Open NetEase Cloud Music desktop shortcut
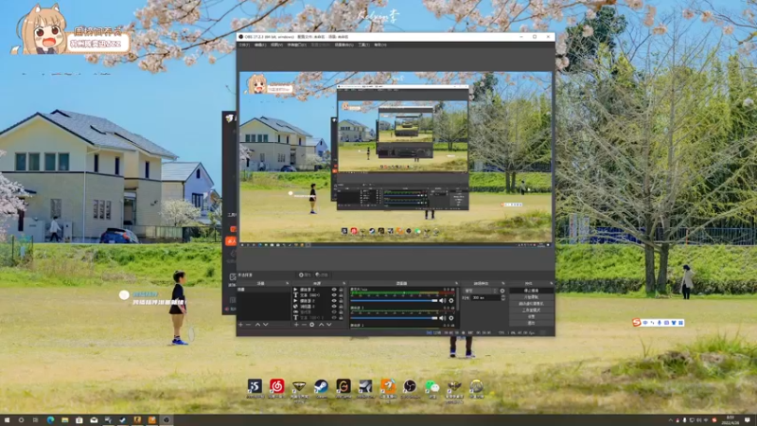The width and height of the screenshot is (757, 426). click(276, 387)
